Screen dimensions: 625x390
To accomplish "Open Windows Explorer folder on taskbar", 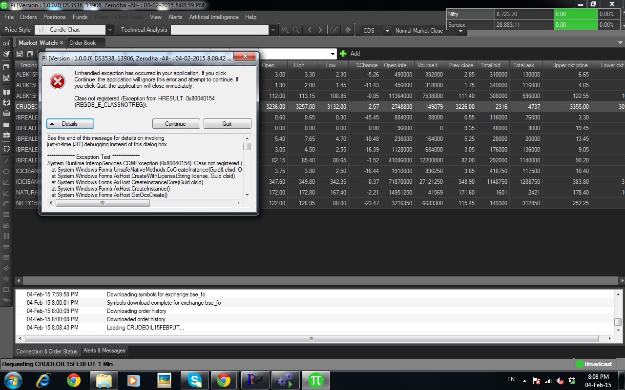I will point(104,380).
